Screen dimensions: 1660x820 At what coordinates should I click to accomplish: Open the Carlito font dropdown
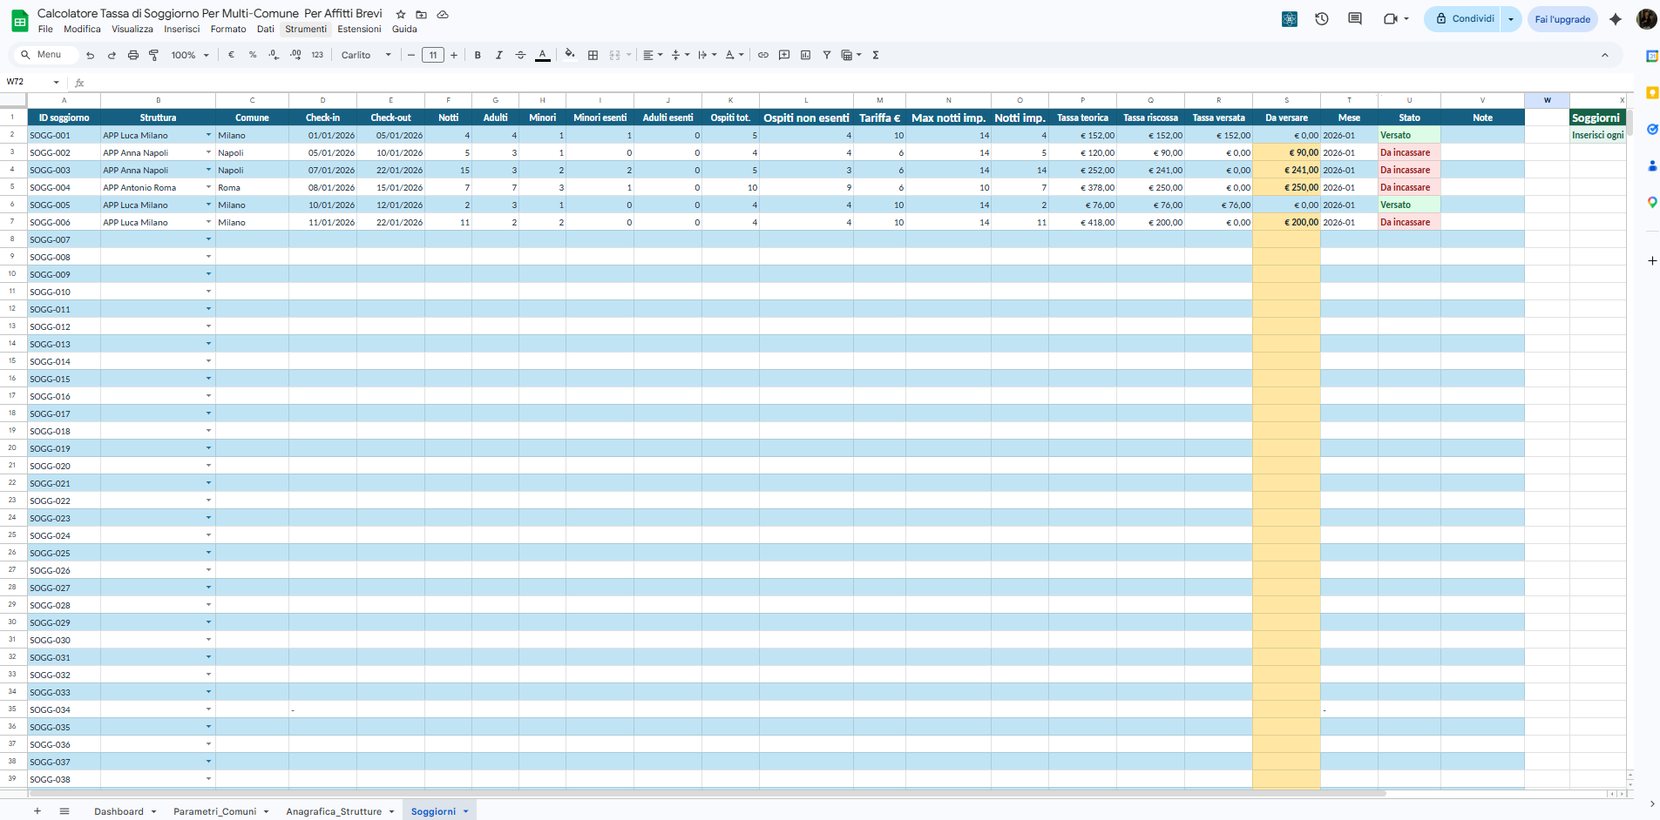(364, 55)
